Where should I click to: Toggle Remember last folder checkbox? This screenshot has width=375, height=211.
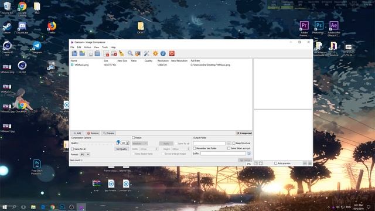[x=195, y=148]
